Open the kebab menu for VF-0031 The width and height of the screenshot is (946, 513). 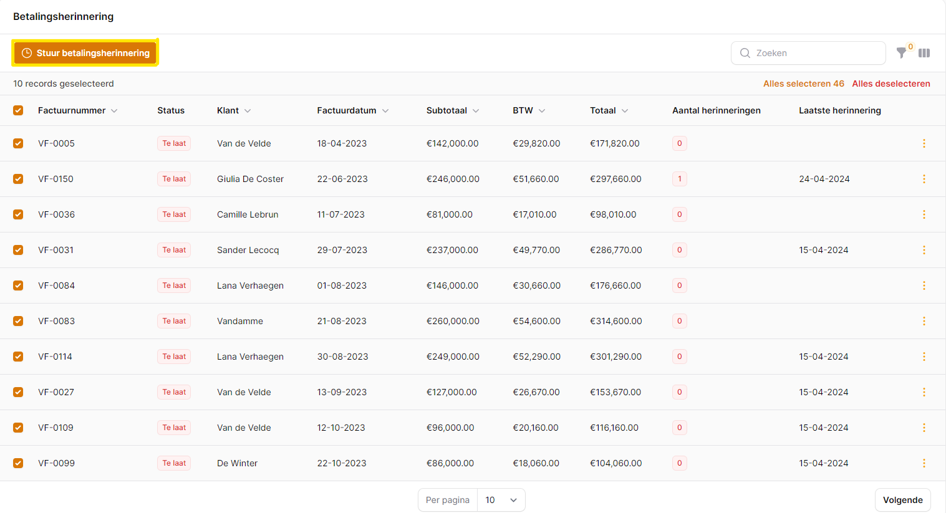click(x=924, y=250)
